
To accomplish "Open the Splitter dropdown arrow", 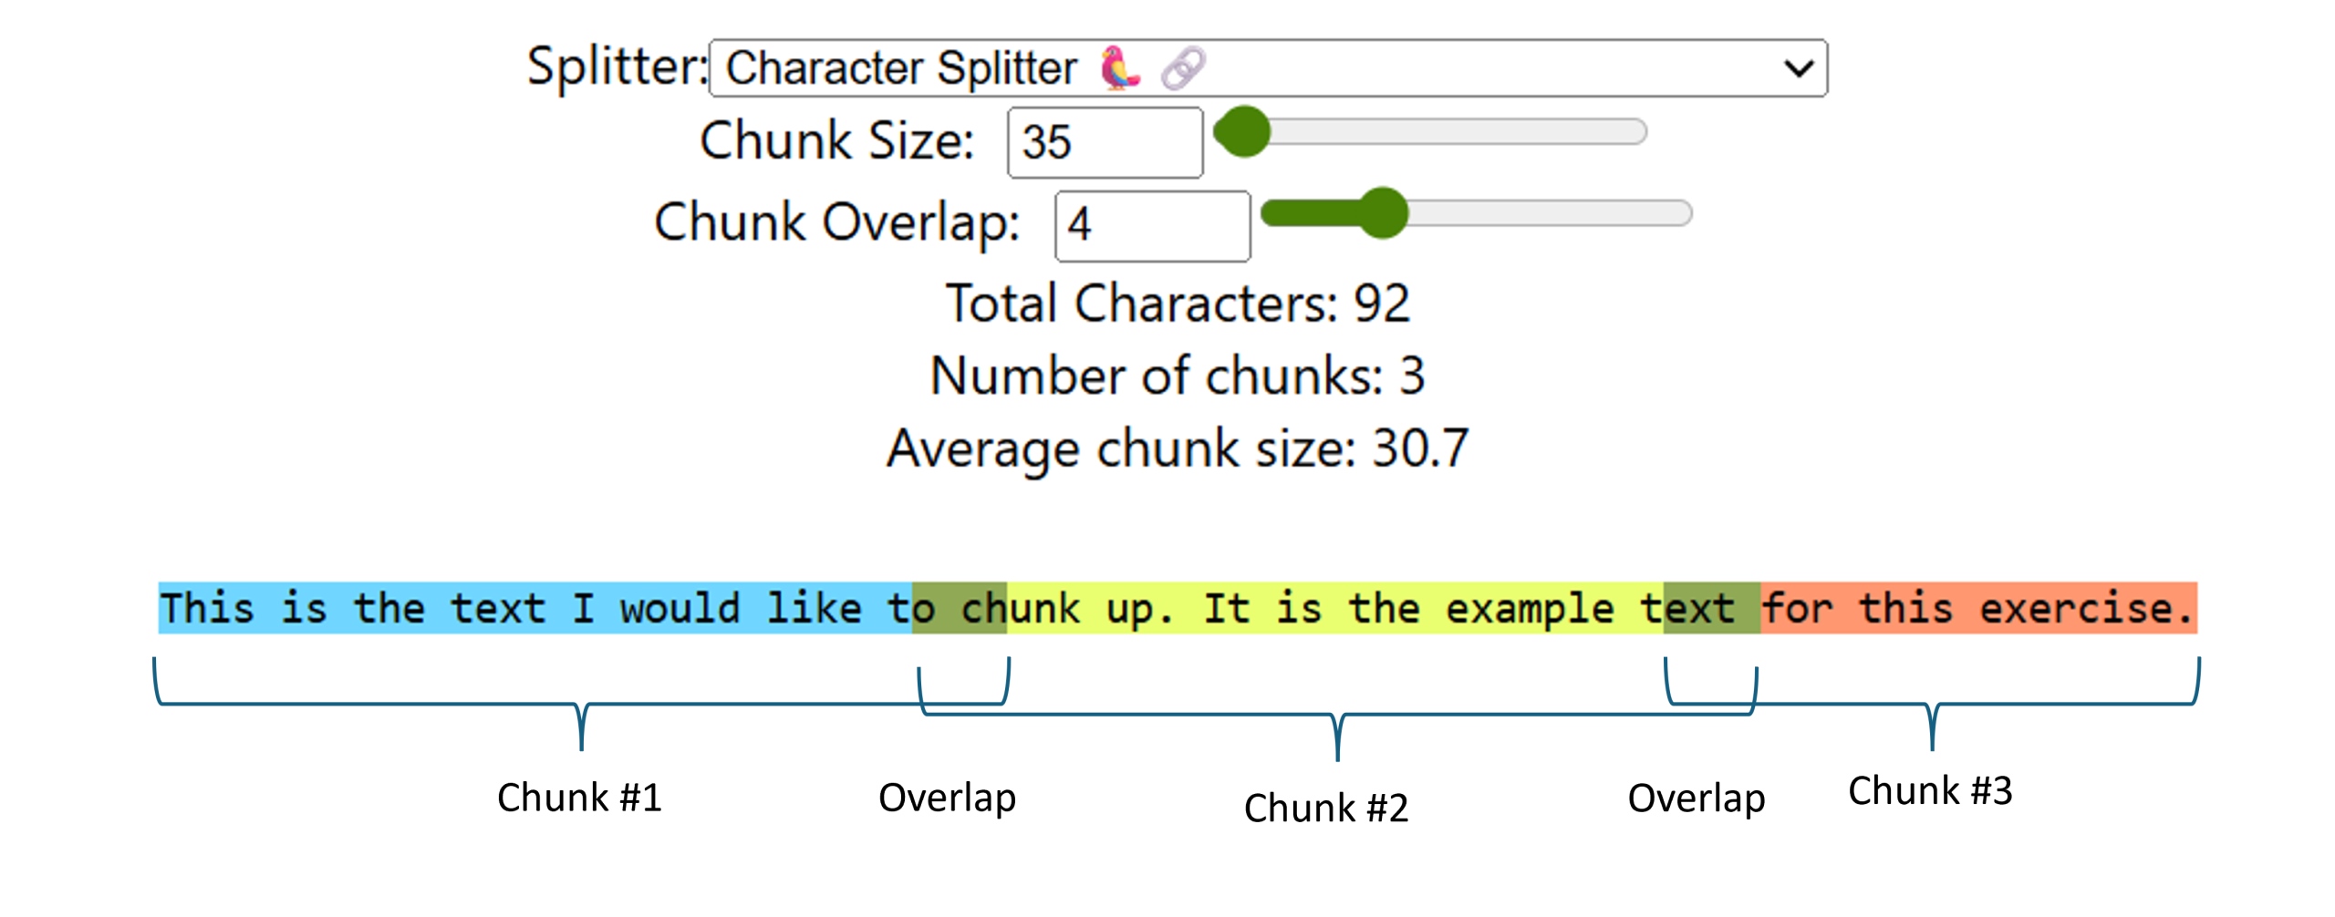I will point(1798,68).
